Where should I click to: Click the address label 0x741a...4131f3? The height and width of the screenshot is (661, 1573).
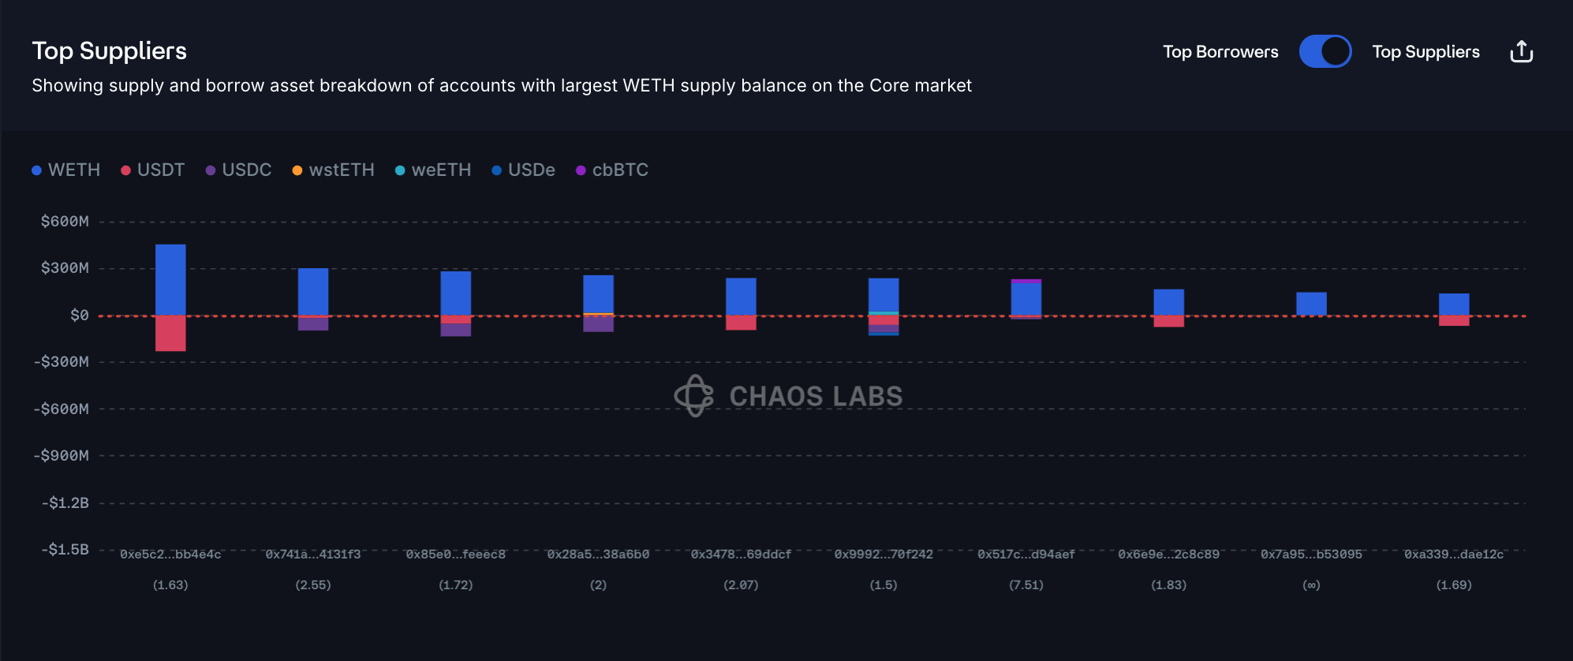313,555
